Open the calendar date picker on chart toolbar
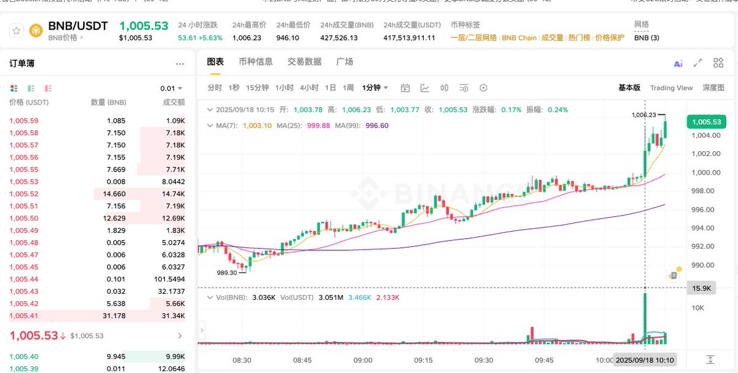This screenshot has height=373, width=738. pyautogui.click(x=405, y=88)
